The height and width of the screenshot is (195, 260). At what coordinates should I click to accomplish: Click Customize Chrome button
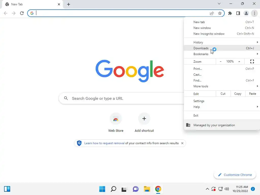(x=235, y=175)
